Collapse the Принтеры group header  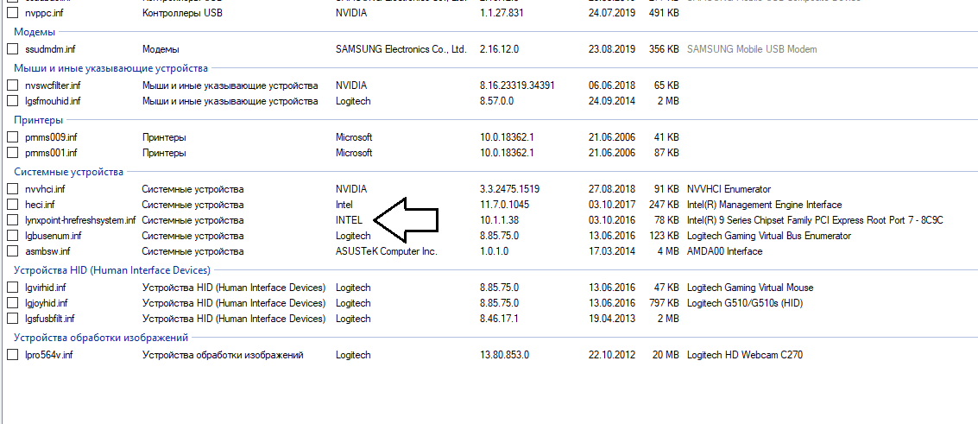tap(39, 120)
